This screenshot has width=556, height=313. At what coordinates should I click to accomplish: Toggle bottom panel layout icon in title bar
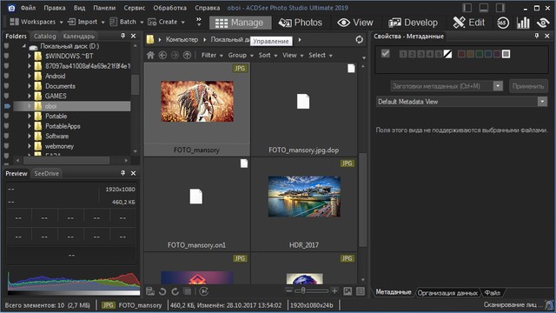(x=484, y=8)
